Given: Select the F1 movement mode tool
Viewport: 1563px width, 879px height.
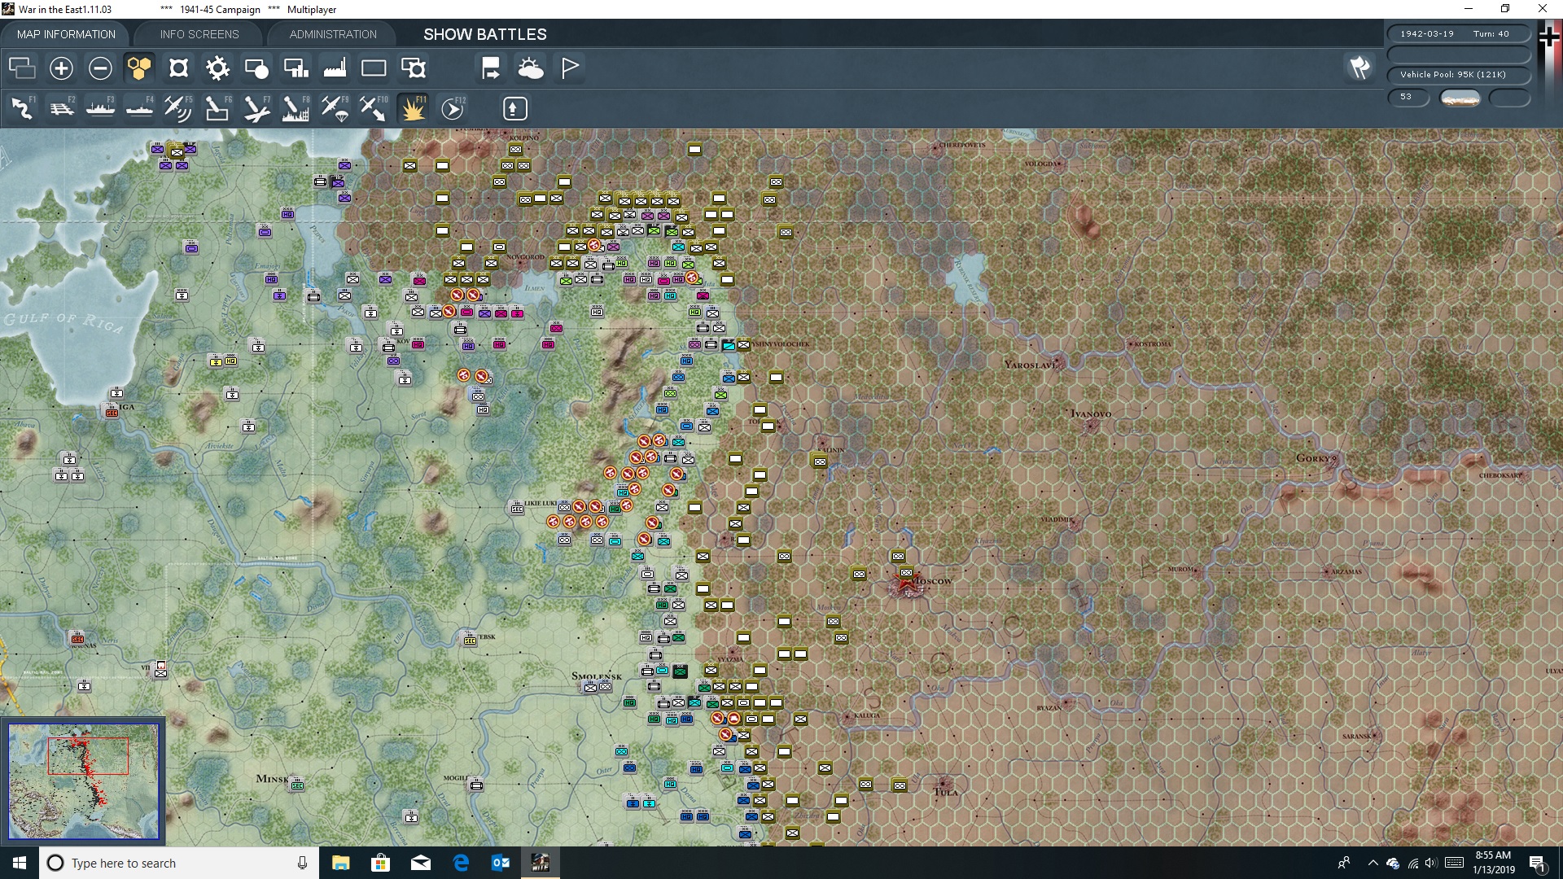Looking at the screenshot, I should [x=22, y=108].
